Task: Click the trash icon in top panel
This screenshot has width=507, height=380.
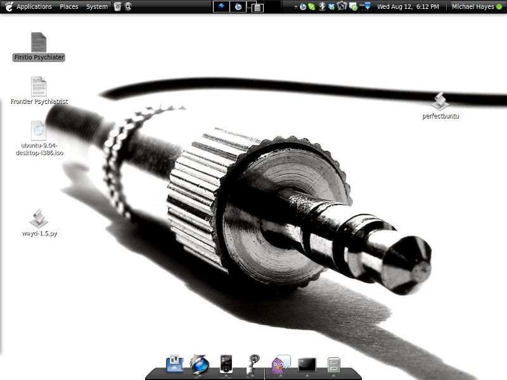Action: (117, 6)
